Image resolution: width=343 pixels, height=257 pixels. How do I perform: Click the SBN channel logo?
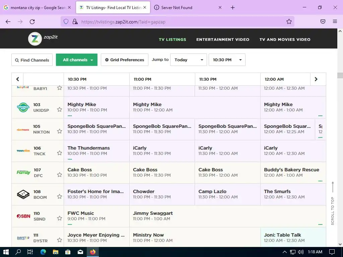[x=23, y=216]
